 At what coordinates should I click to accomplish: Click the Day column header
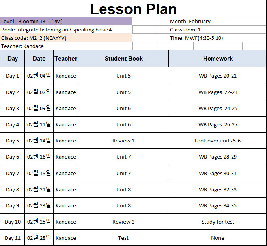[x=13, y=58]
